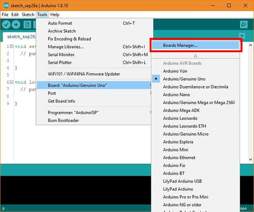Select Arduino BT board
Viewport: 254px width, 212px height.
point(195,174)
